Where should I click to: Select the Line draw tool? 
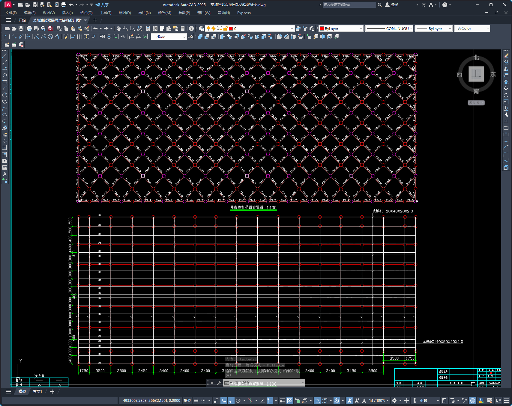click(5, 55)
